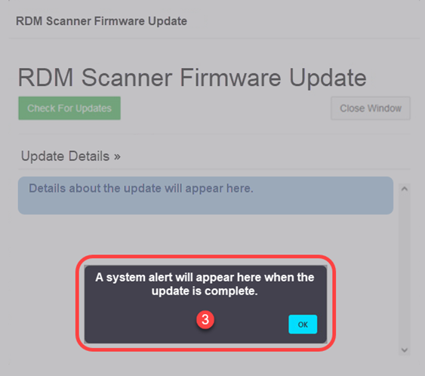Click the scrollbar up arrow
425x376 pixels.
[x=405, y=189]
